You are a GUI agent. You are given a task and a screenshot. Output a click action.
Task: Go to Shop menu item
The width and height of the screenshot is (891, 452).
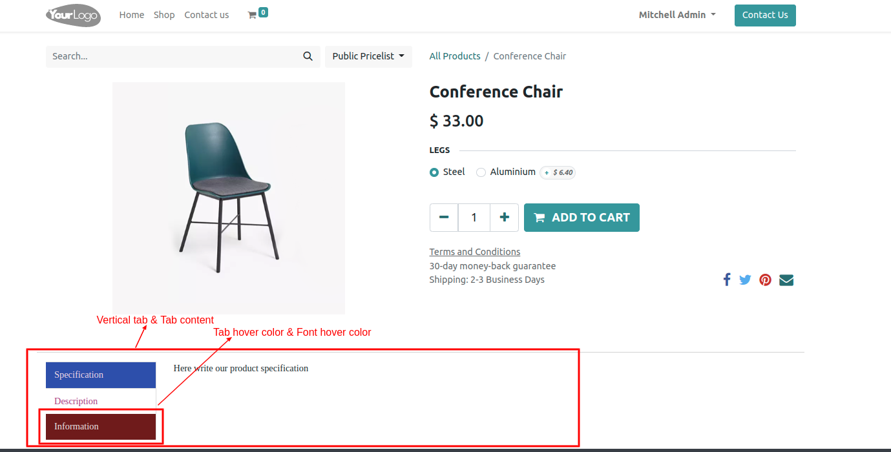pyautogui.click(x=164, y=15)
